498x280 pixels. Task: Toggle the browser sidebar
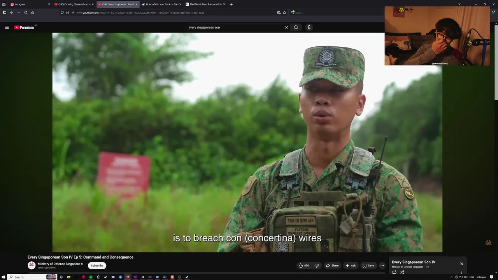(x=4, y=12)
